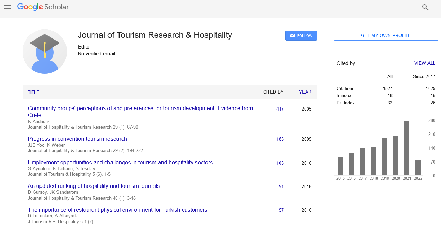Click total citations value 1527
This screenshot has height=226, width=441.
click(x=388, y=89)
